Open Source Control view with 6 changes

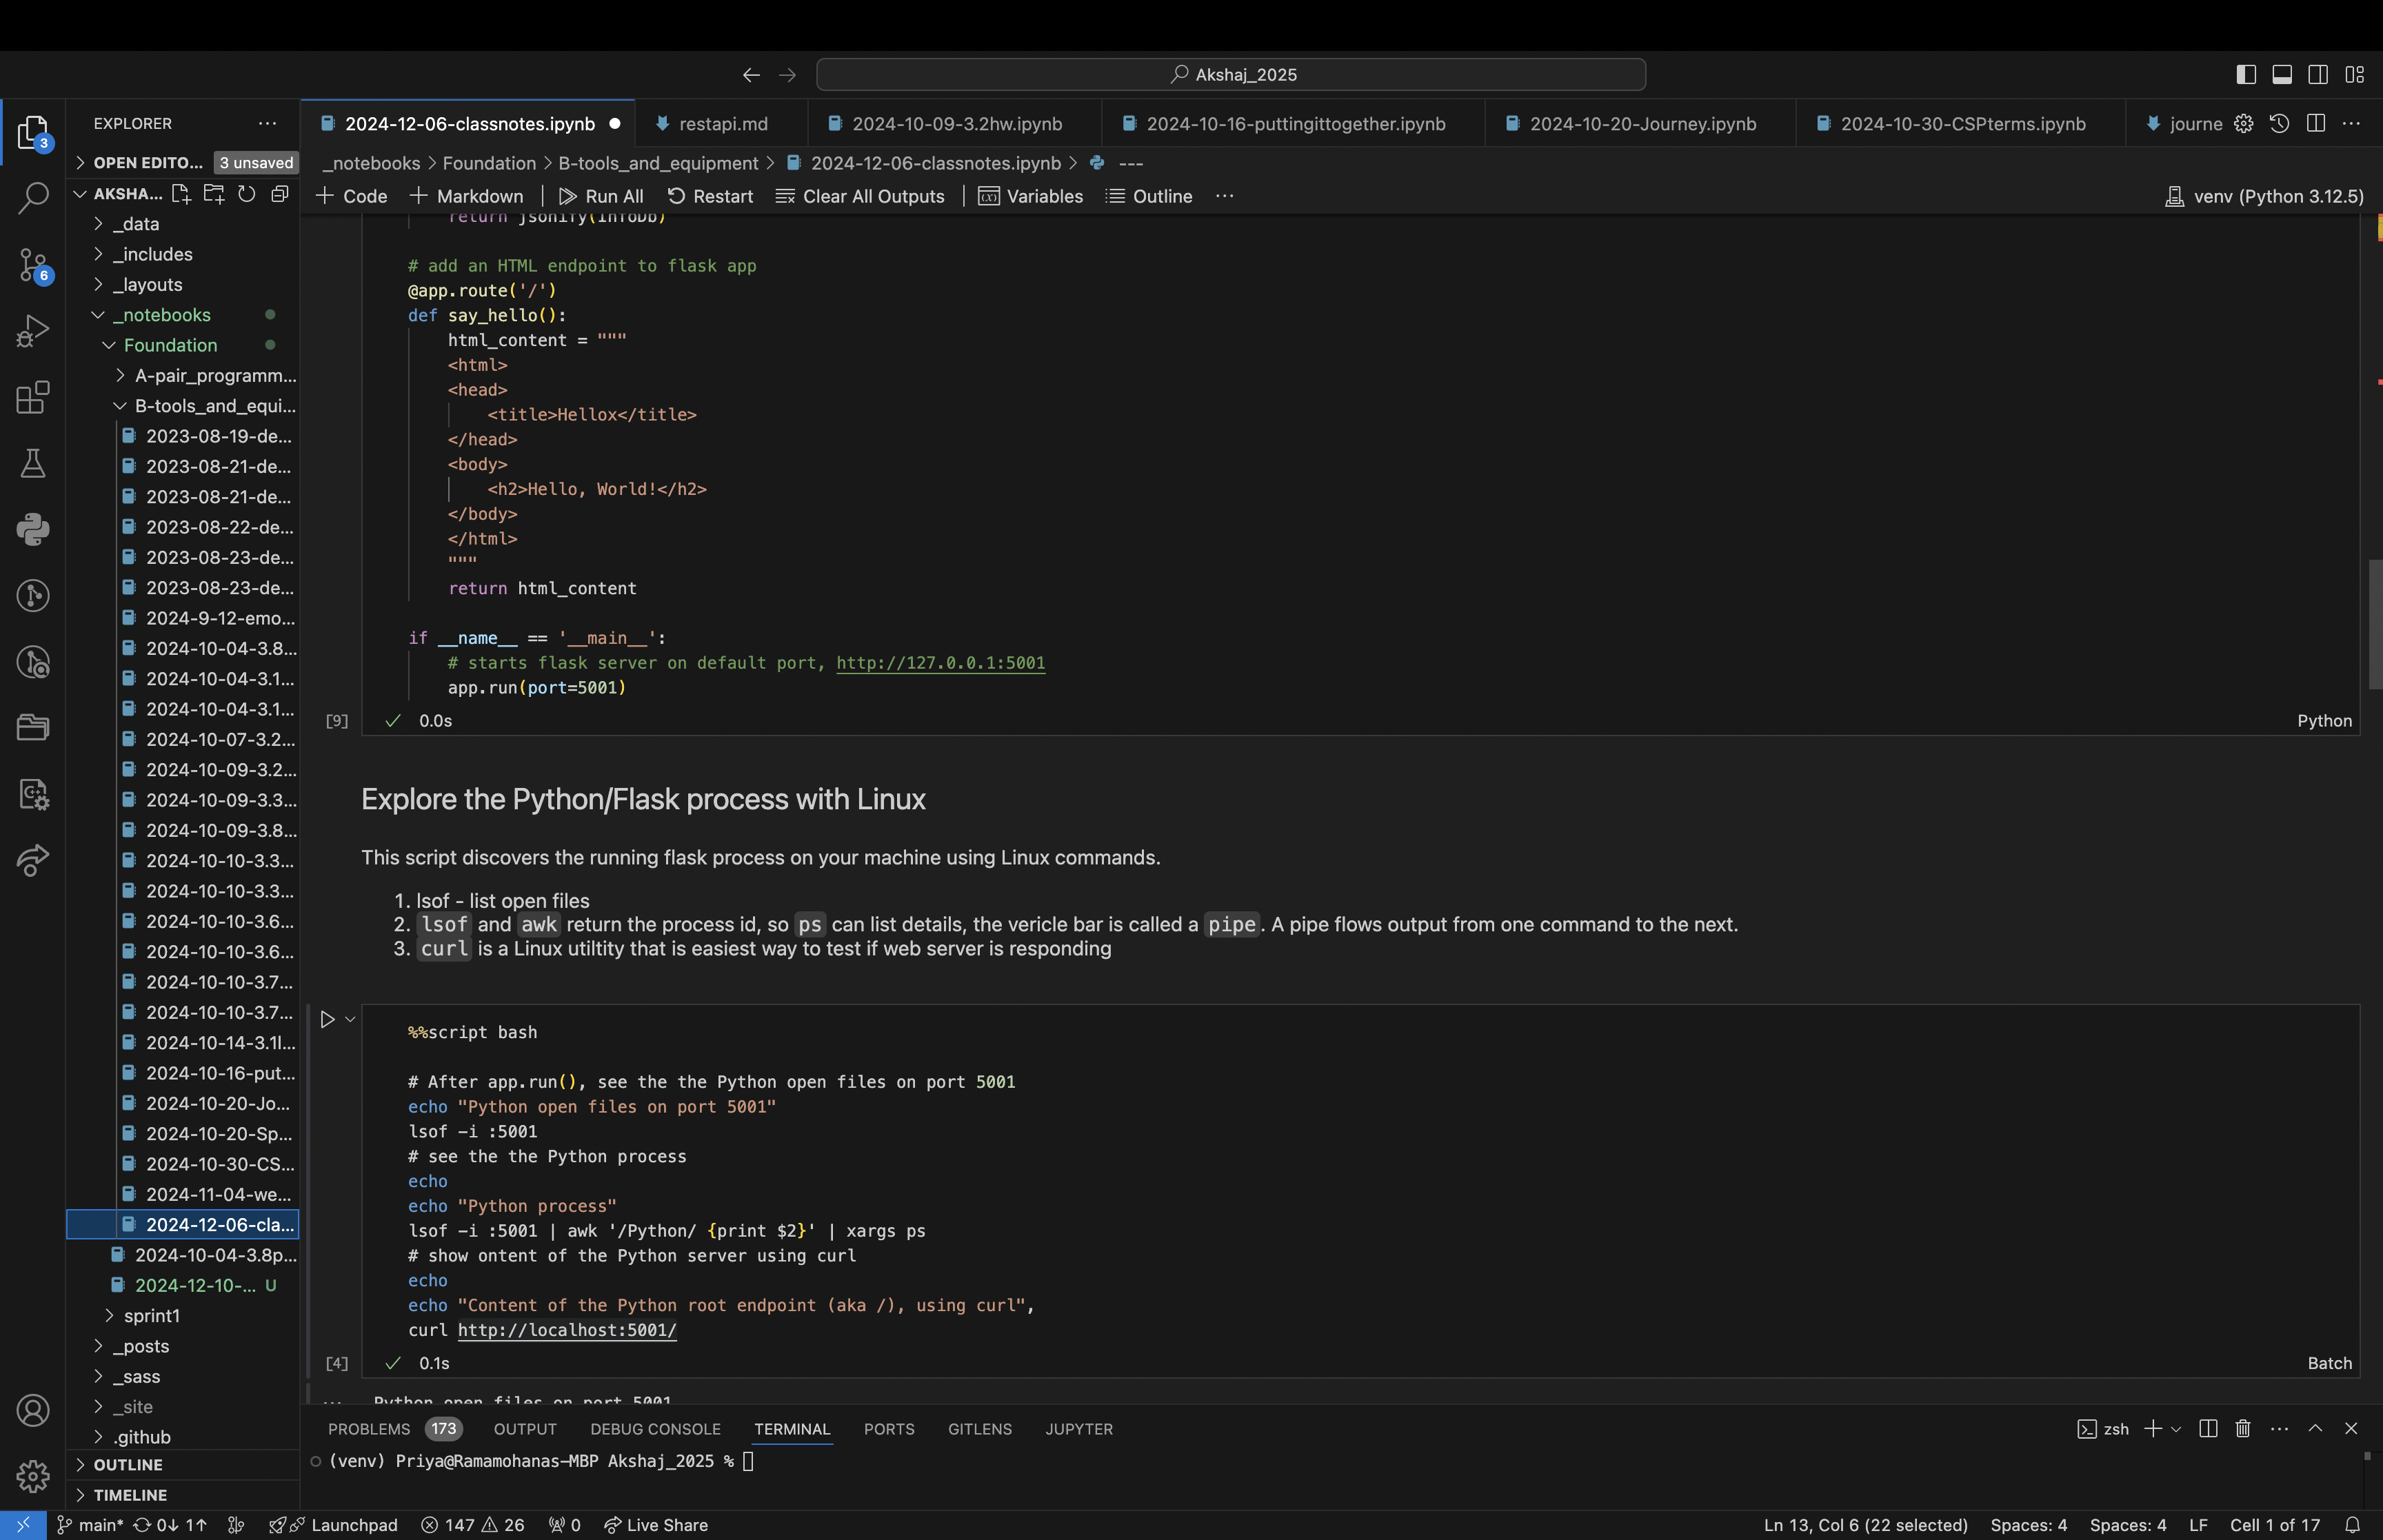33,265
